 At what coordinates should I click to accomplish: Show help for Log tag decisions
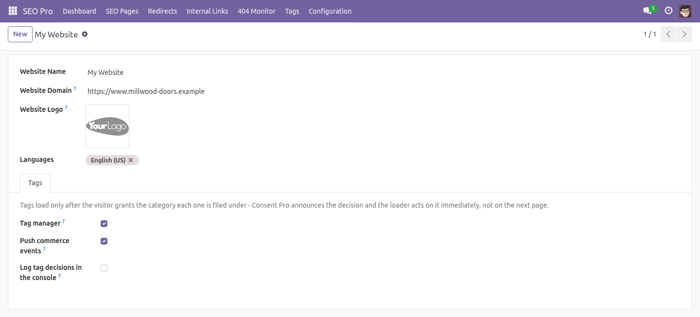pos(60,276)
